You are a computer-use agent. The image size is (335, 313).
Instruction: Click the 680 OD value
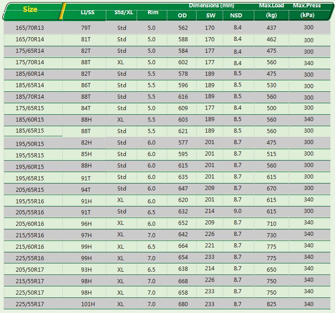pos(183,304)
